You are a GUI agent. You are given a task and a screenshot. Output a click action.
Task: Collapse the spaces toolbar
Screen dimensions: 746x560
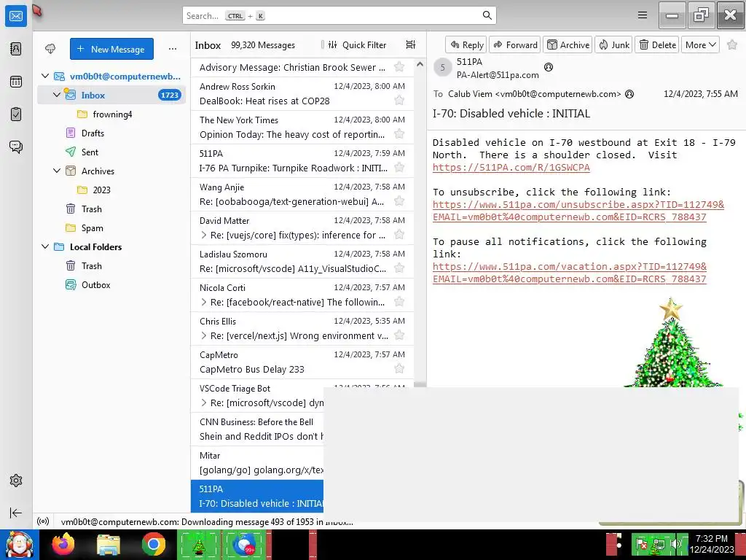(x=16, y=513)
